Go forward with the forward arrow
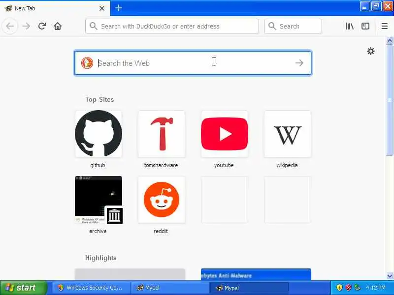 point(26,26)
